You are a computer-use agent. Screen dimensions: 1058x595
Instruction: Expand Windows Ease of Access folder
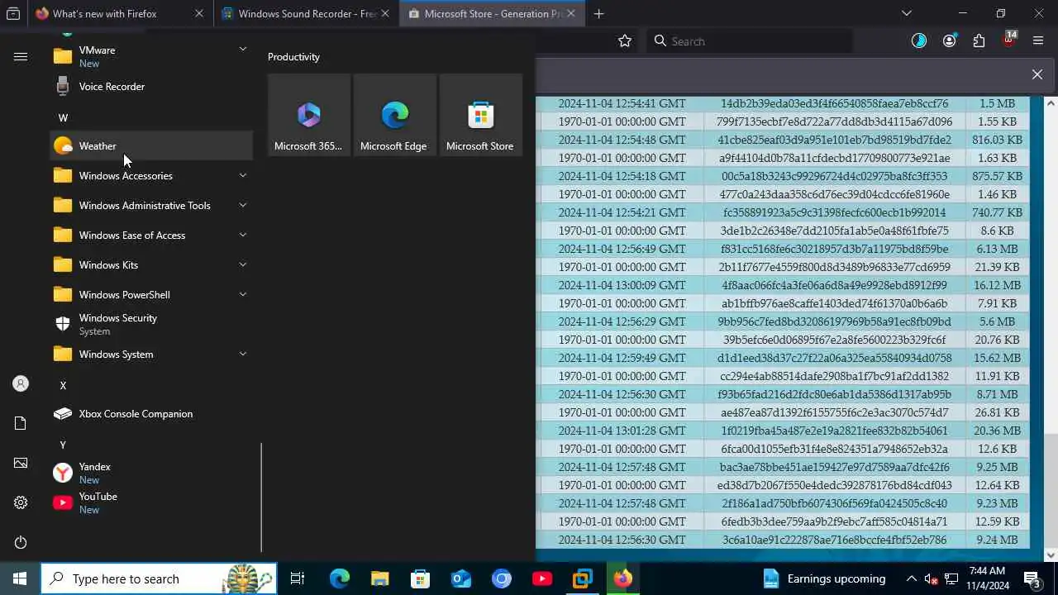point(151,236)
